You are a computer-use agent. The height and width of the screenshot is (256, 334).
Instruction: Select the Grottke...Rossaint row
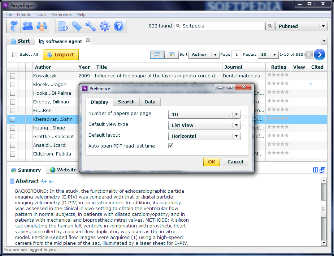tap(167, 137)
